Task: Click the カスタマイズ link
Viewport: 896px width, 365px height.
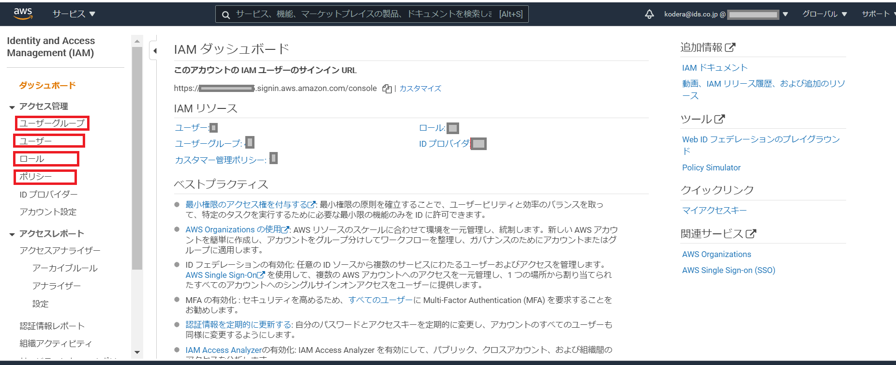Action: (x=420, y=89)
